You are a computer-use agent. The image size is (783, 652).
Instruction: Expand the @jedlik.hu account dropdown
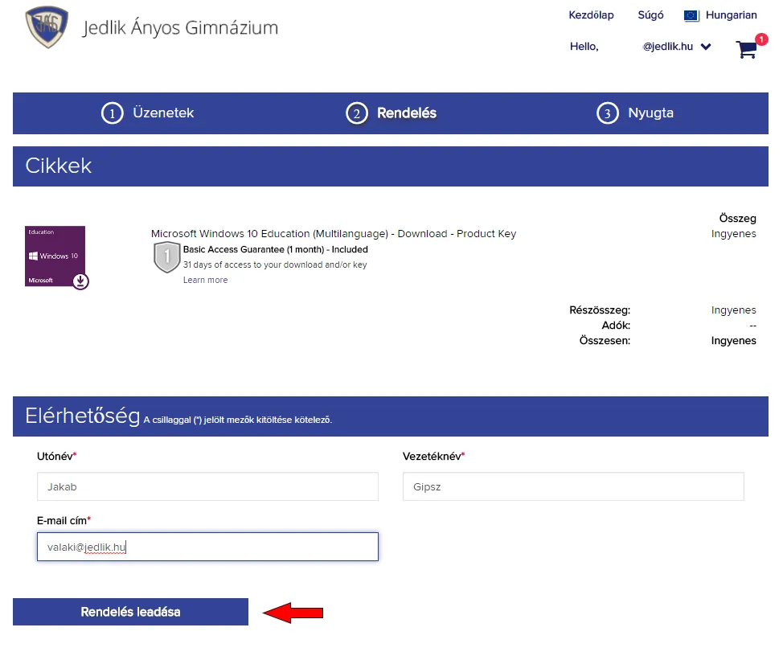(x=706, y=47)
